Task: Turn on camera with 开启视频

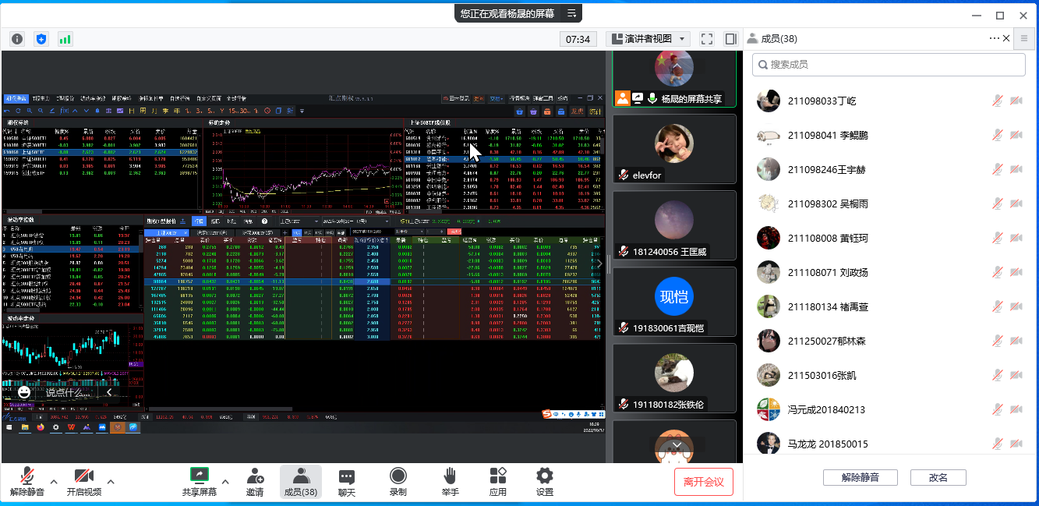Action: click(83, 482)
